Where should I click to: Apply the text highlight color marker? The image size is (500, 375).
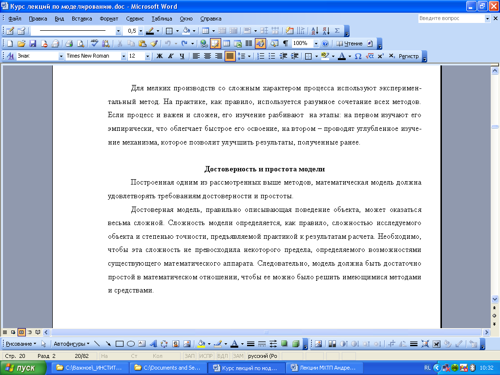click(325, 56)
